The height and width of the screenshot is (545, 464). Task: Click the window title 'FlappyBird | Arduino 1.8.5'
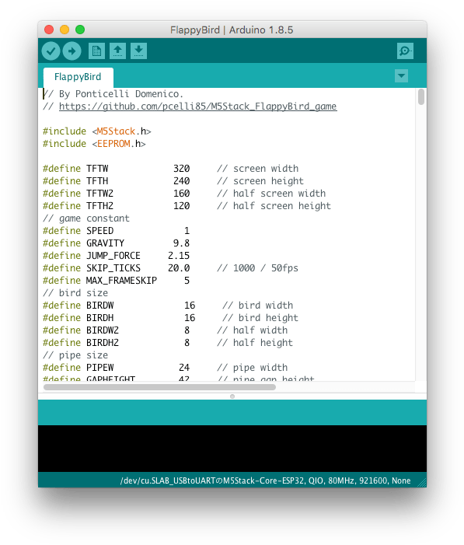[232, 30]
